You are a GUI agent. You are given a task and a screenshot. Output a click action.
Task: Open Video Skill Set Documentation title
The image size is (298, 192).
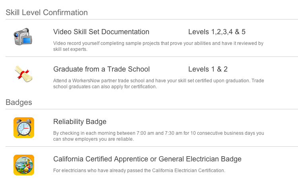(101, 32)
